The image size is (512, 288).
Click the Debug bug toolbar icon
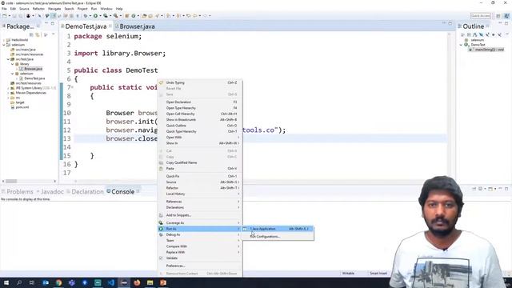click(x=86, y=16)
